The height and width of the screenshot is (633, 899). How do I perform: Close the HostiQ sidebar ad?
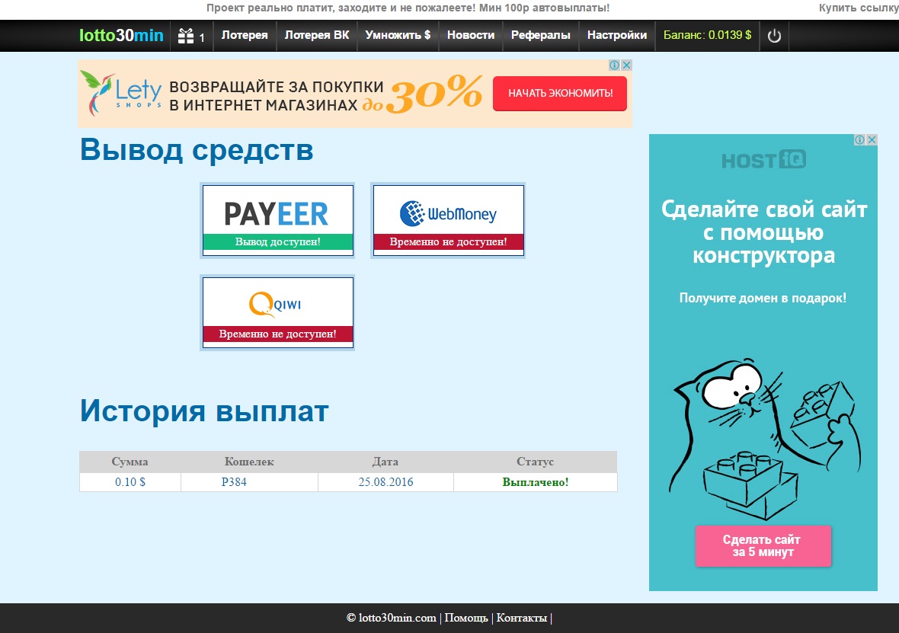872,140
